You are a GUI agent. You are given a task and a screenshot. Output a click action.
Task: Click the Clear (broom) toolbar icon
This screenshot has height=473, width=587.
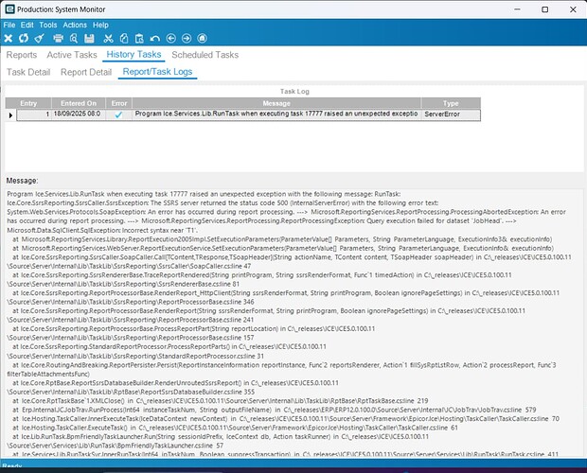(x=39, y=38)
